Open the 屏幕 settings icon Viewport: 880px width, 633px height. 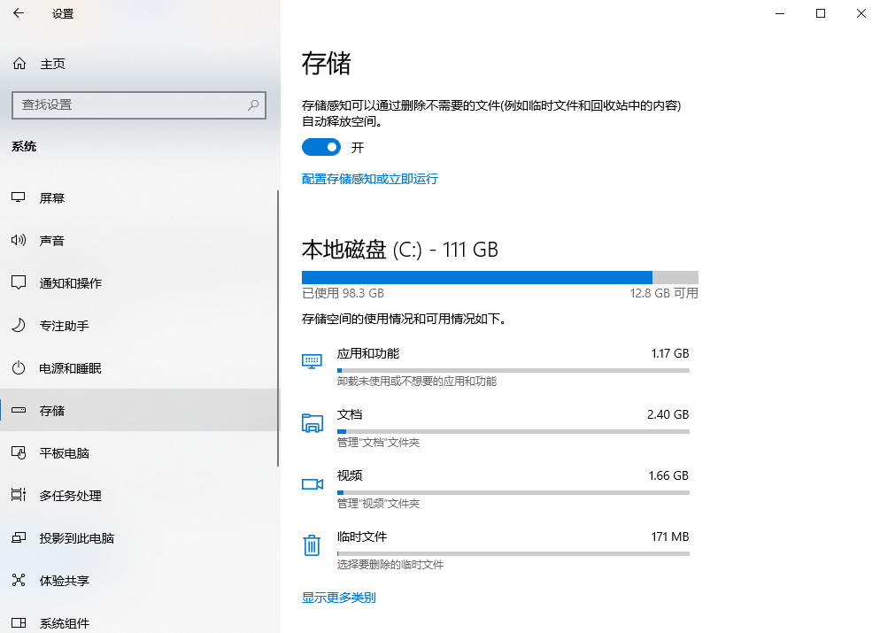coord(19,197)
